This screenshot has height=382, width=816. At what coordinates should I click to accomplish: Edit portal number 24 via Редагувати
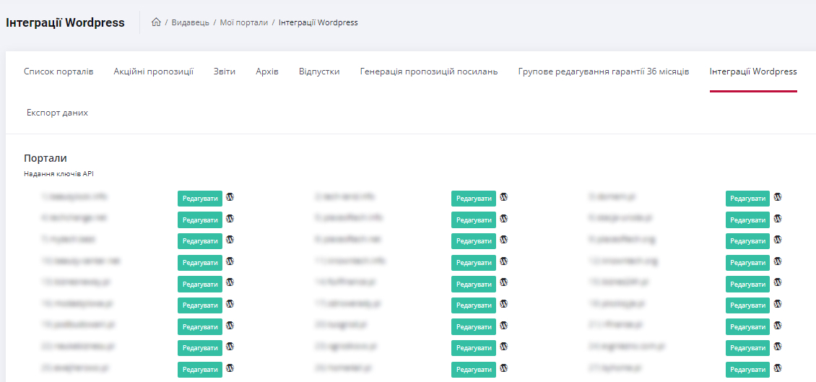pyautogui.click(x=748, y=347)
